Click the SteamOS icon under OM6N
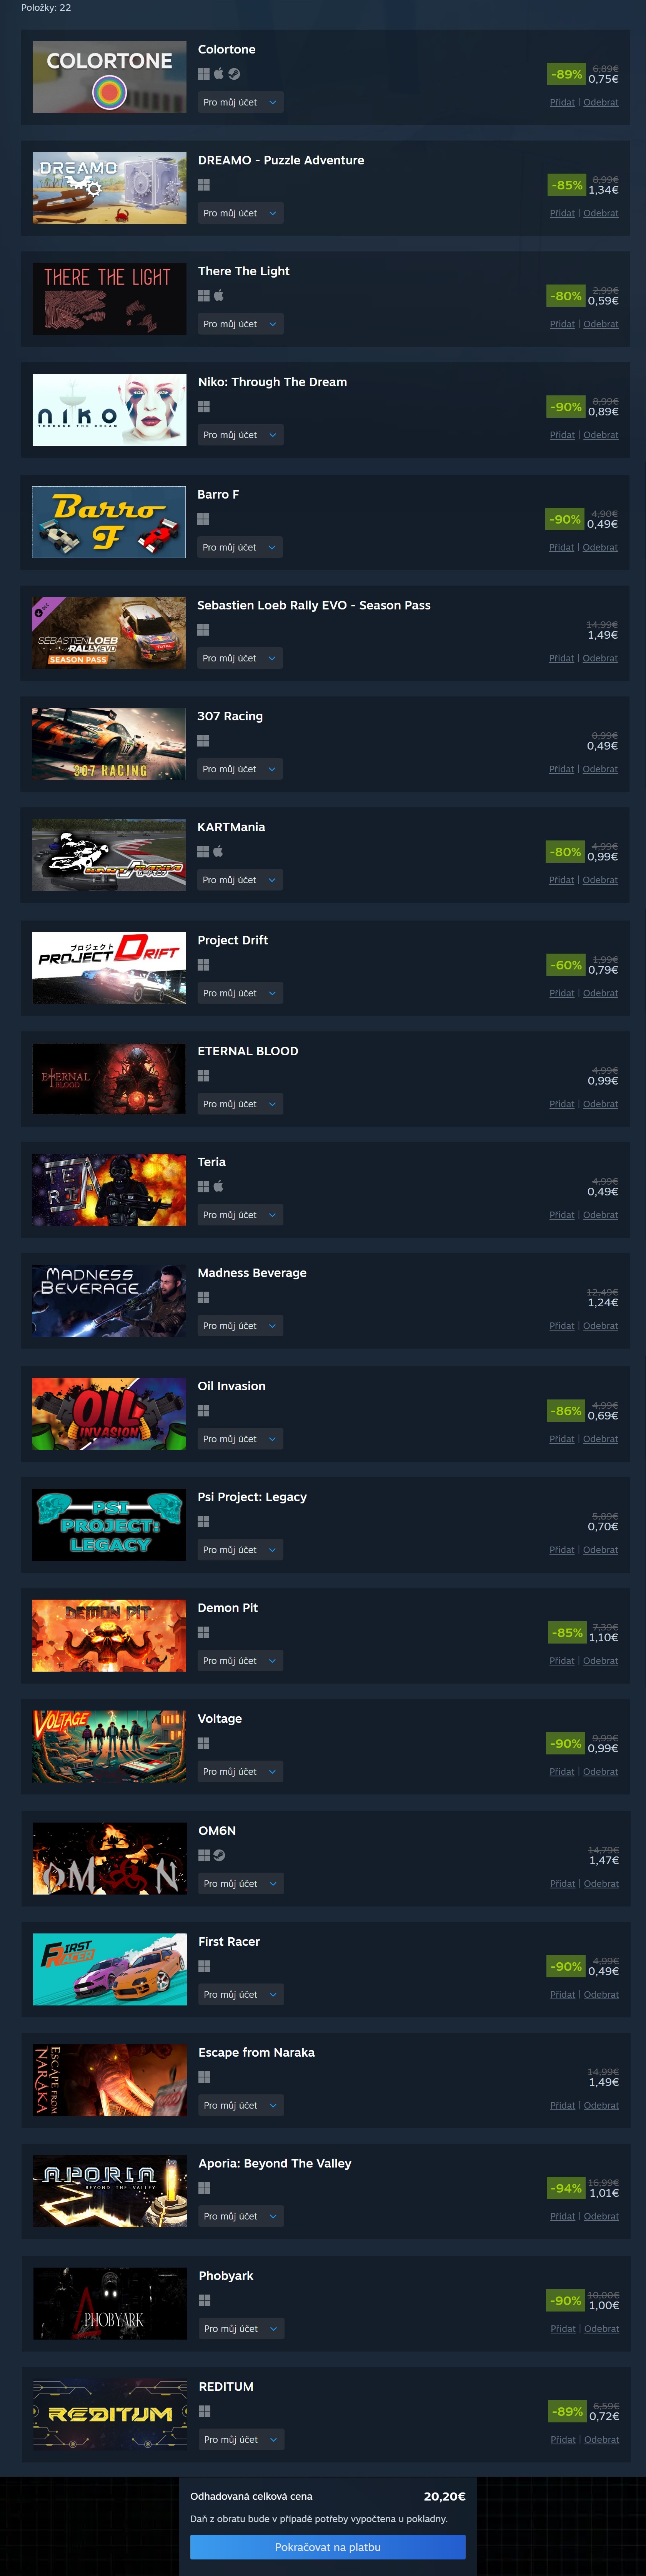The height and width of the screenshot is (2576, 646). (220, 1855)
